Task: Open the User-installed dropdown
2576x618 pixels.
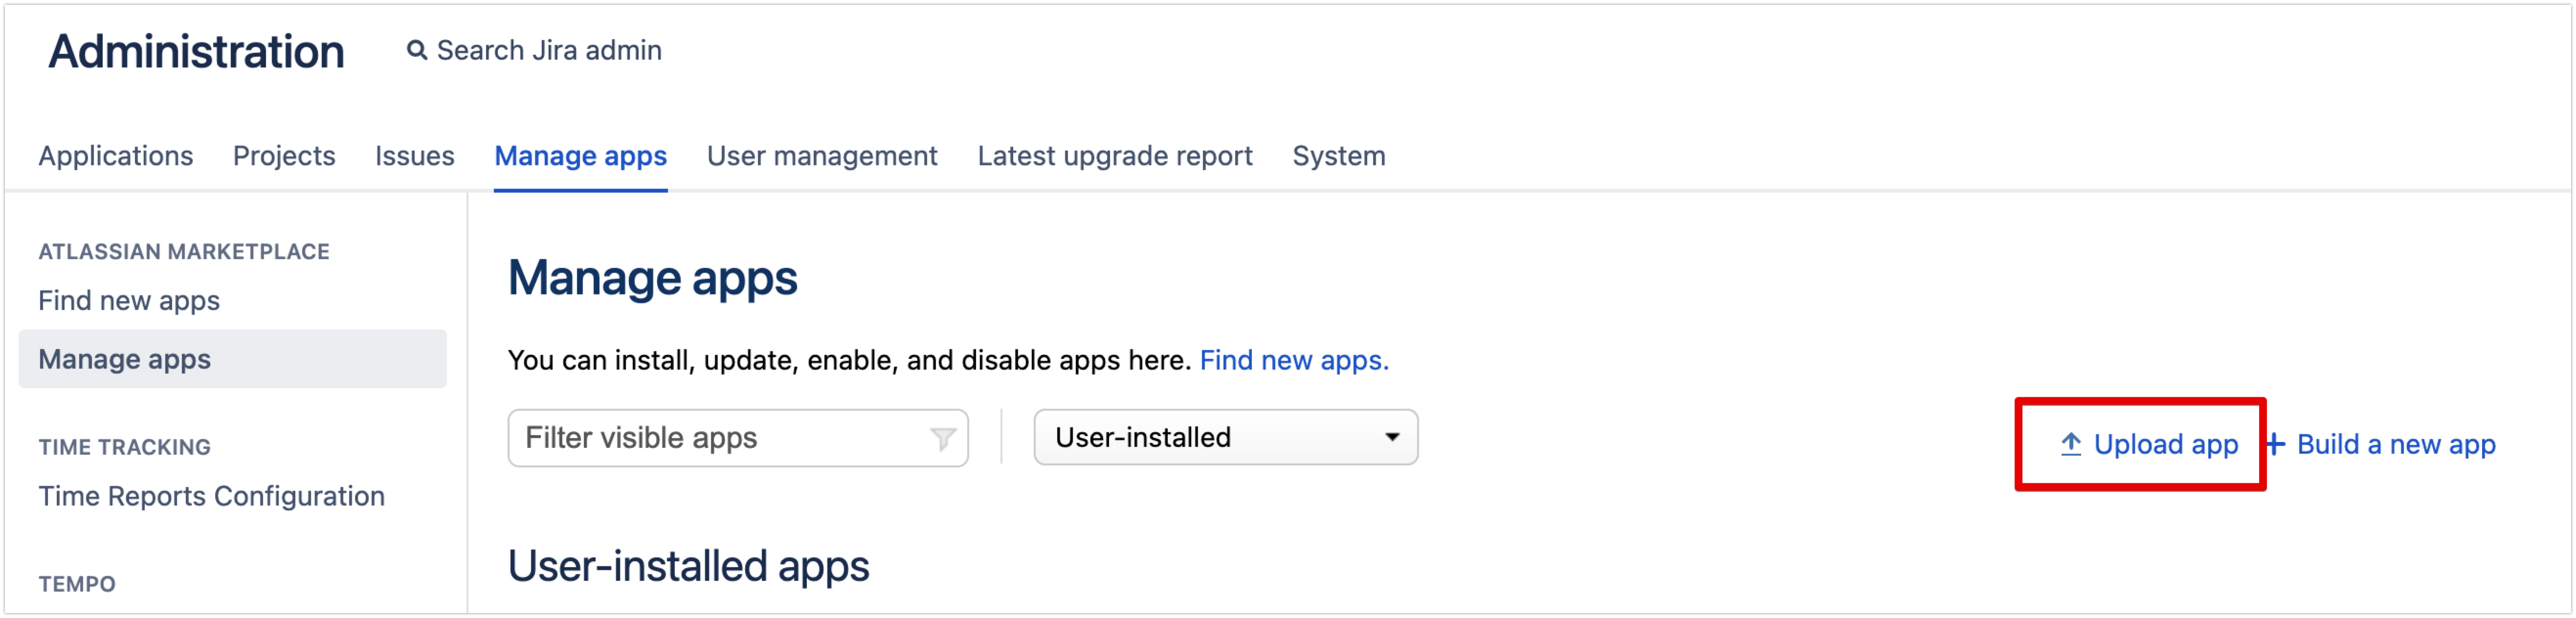Action: coord(1224,437)
